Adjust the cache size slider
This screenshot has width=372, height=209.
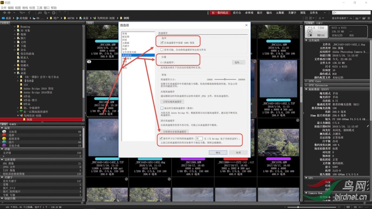tap(226, 79)
